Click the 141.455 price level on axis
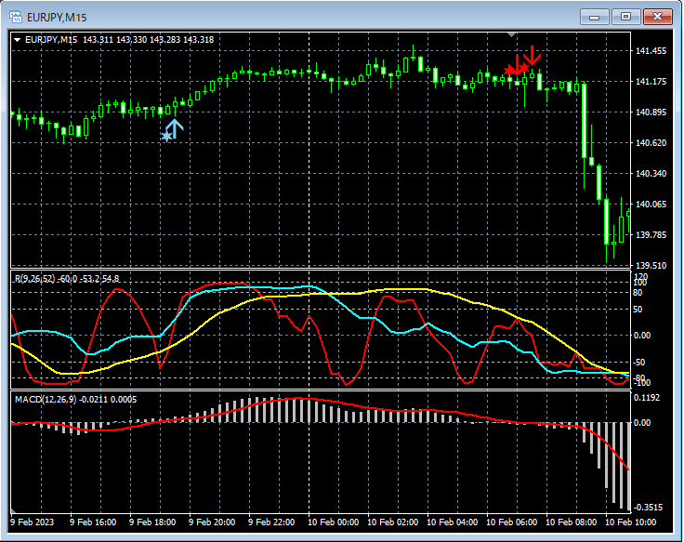The image size is (684, 542). [x=651, y=51]
